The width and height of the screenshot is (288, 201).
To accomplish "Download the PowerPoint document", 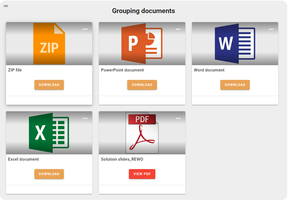I will [x=142, y=85].
